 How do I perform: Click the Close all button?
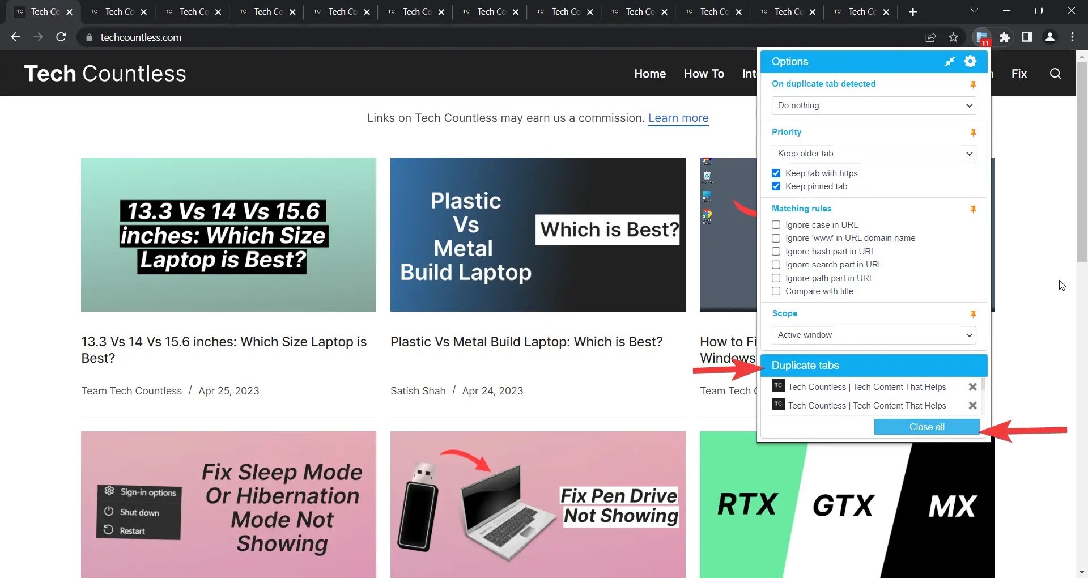[x=926, y=426]
